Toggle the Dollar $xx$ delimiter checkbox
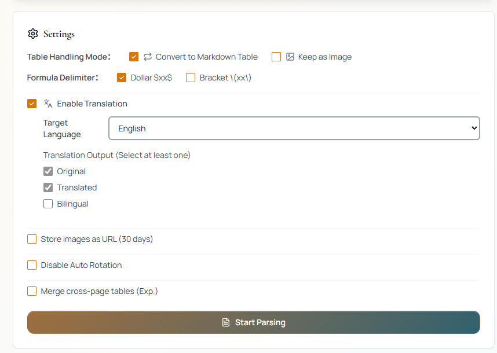 pyautogui.click(x=122, y=78)
